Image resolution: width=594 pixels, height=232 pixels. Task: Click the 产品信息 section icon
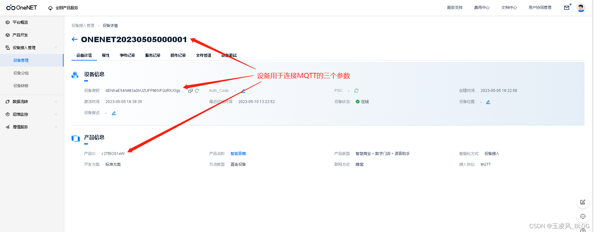point(76,139)
